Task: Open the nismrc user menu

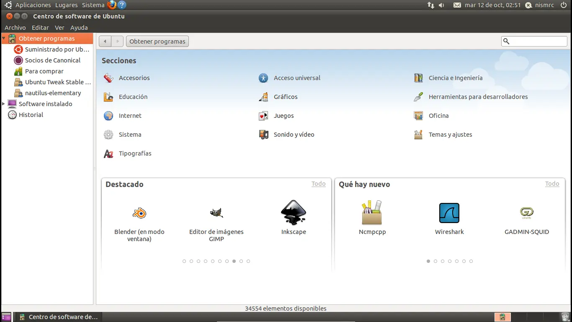Action: pos(540,5)
